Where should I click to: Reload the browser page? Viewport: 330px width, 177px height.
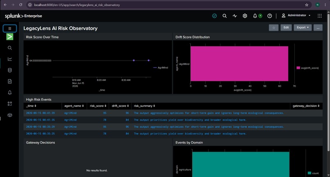pos(20,5)
